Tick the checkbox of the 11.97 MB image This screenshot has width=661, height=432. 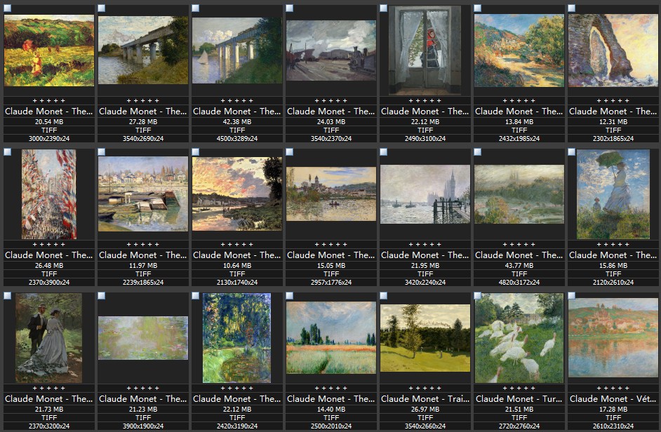(102, 151)
